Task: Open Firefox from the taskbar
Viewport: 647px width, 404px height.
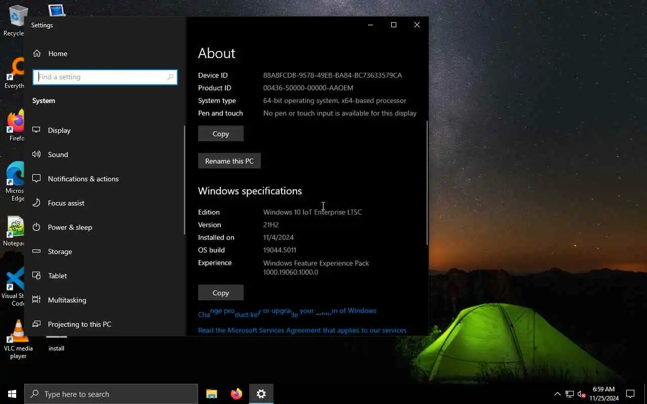Action: [x=237, y=394]
